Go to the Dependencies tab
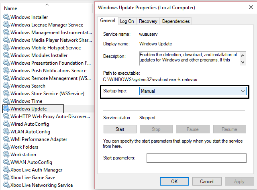Image resolution: width=257 pixels, height=190 pixels. (x=176, y=21)
